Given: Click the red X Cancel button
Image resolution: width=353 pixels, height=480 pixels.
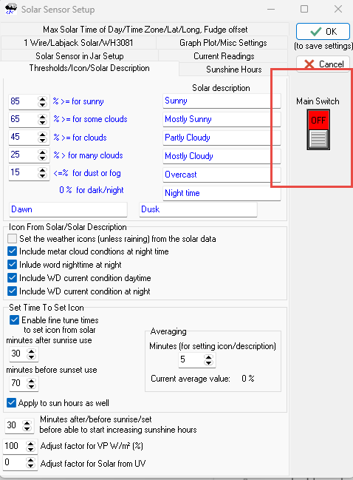Looking at the screenshot, I should pos(323,64).
